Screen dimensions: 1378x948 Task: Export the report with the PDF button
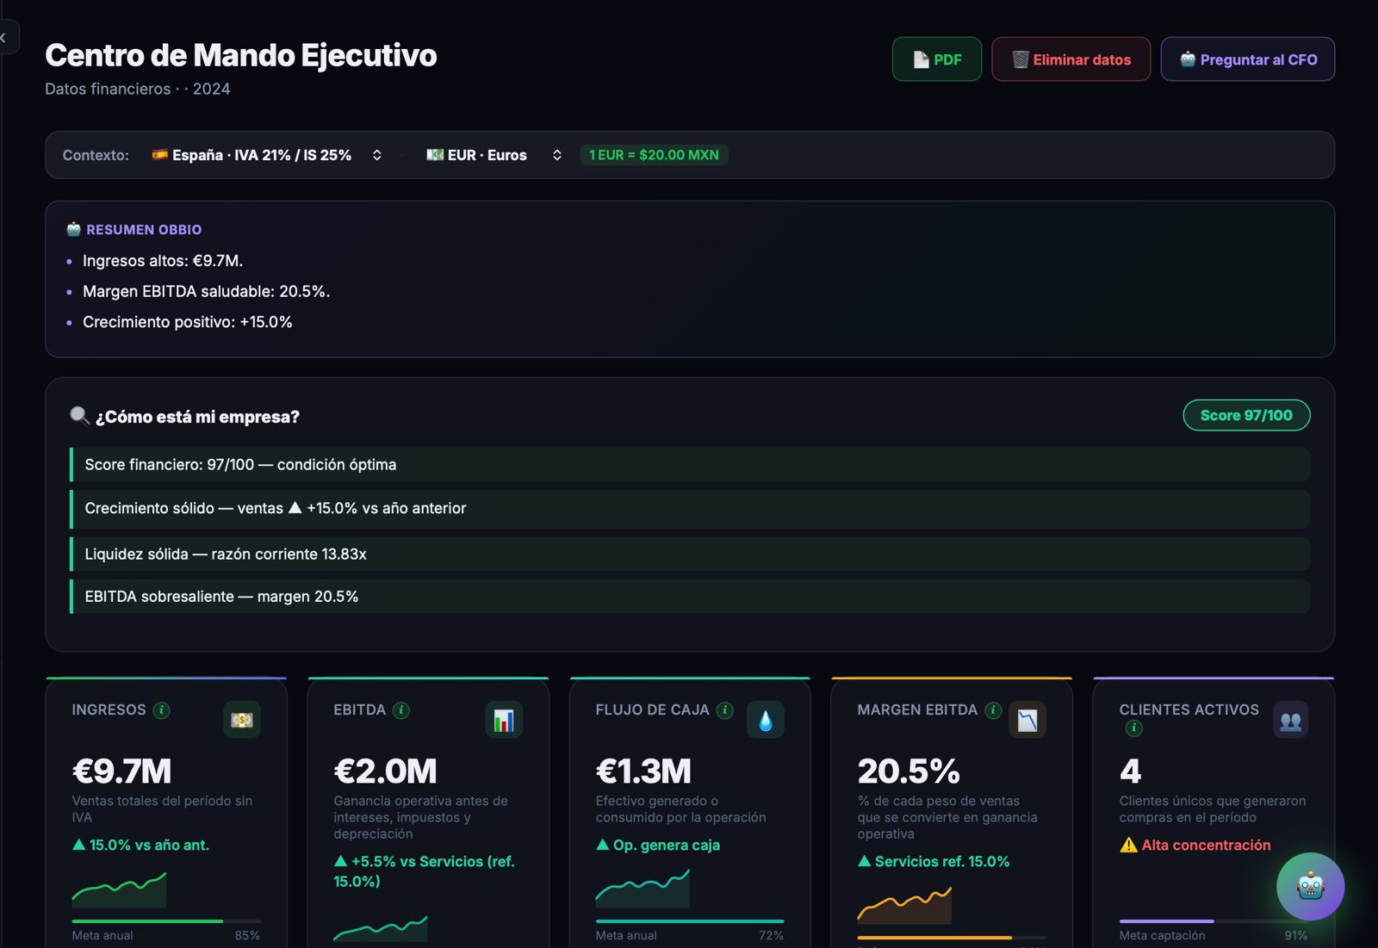937,59
